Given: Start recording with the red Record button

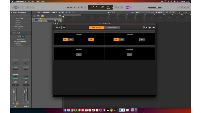Looking at the screenshot, I should click(x=82, y=7).
